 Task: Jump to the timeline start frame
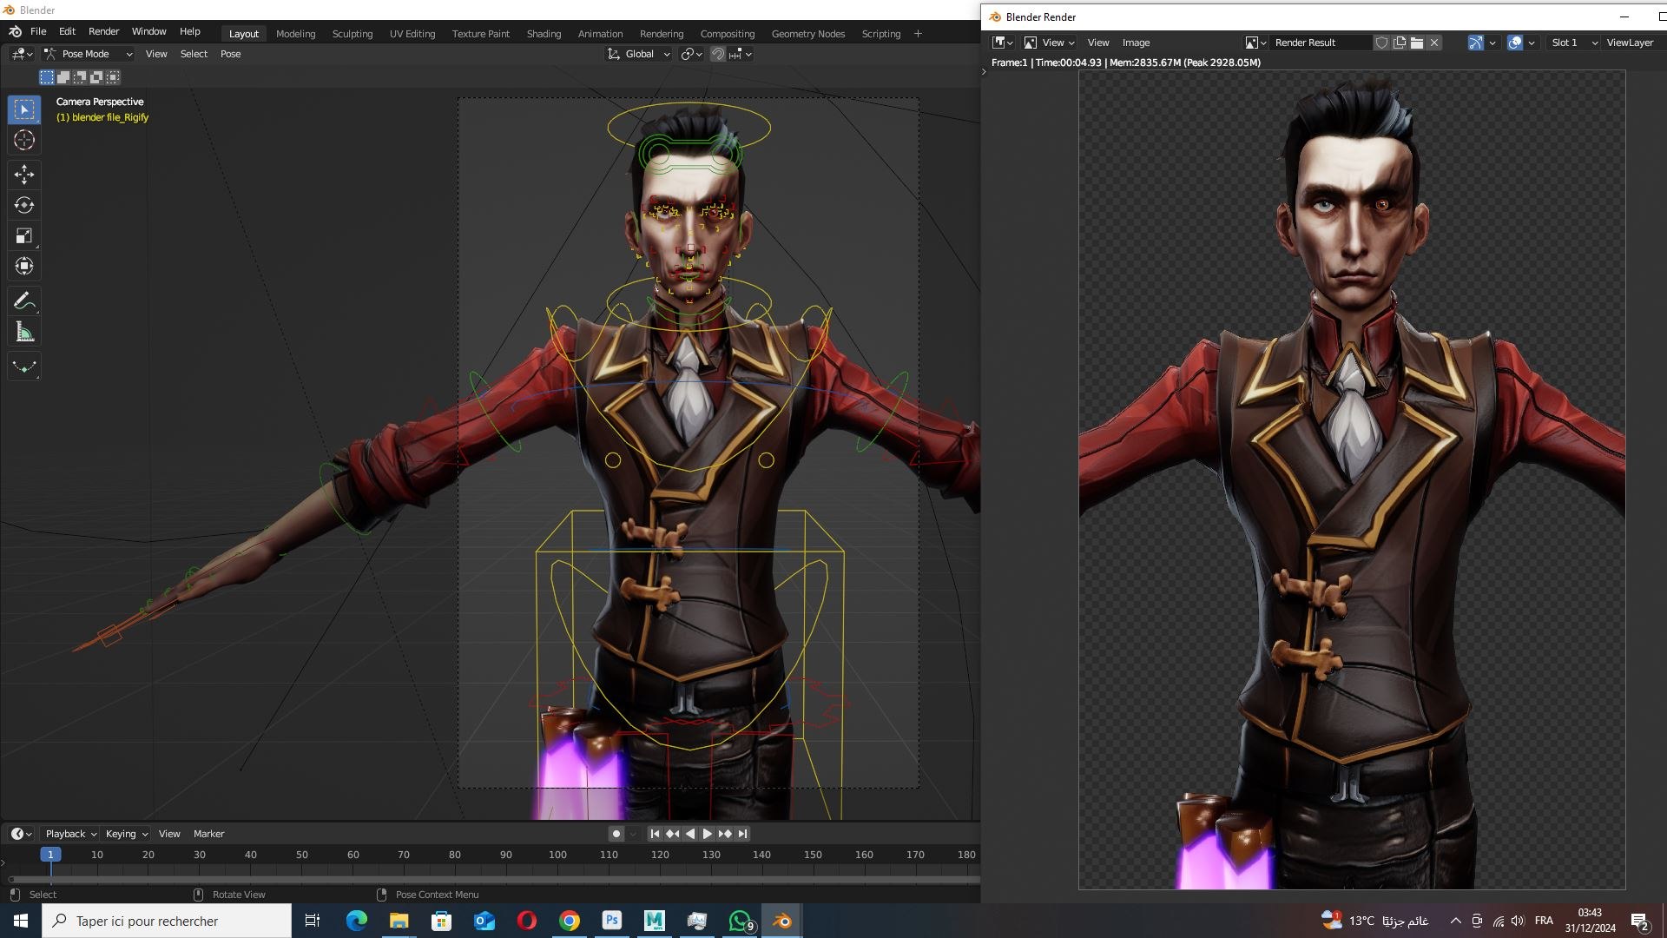tap(656, 834)
